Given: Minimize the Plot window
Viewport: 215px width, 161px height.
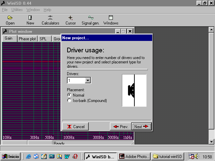Looking at the screenshot, I should [118, 31].
